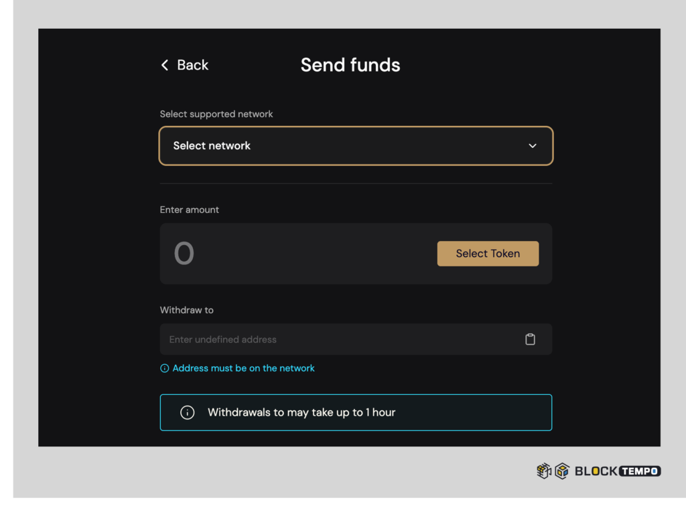The height and width of the screenshot is (506, 686).
Task: Click the "Withdrawals to may take up to 1 hour" text
Action: pyautogui.click(x=301, y=412)
